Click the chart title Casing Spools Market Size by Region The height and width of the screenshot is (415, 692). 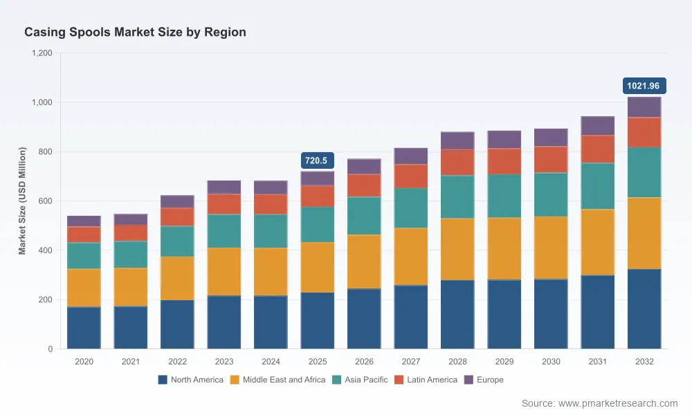135,33
